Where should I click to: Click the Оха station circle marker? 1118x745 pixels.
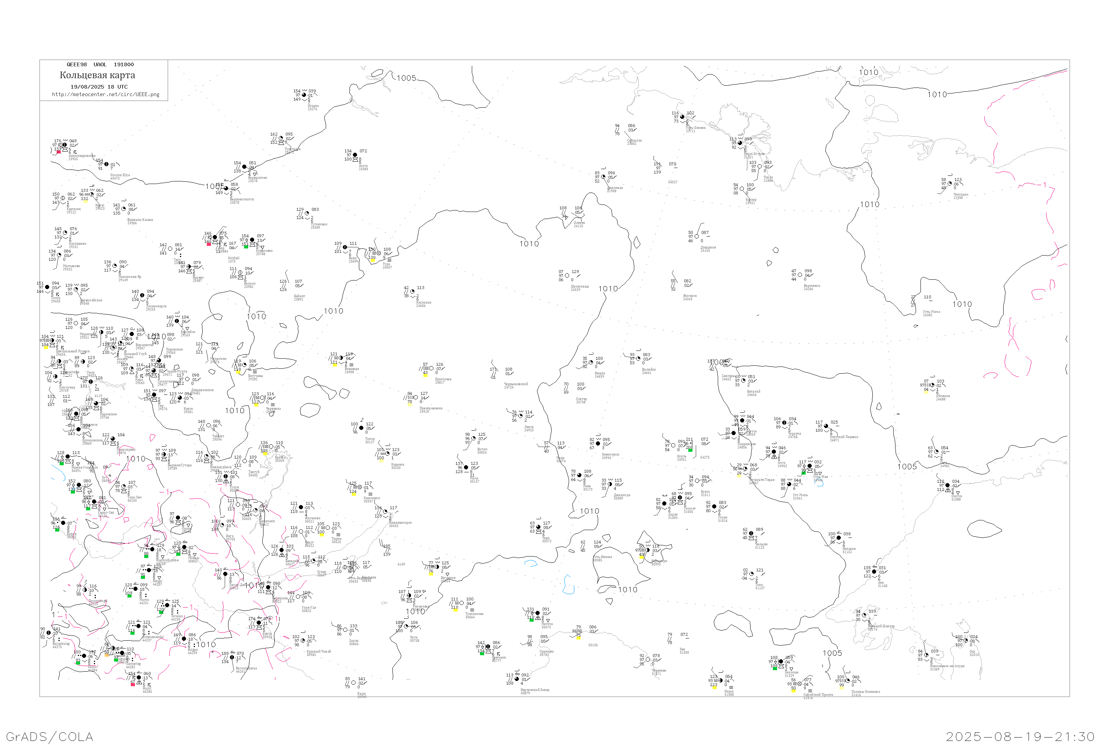(966, 641)
